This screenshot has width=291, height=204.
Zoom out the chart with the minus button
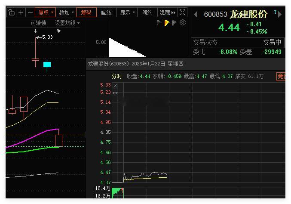point(30,12)
